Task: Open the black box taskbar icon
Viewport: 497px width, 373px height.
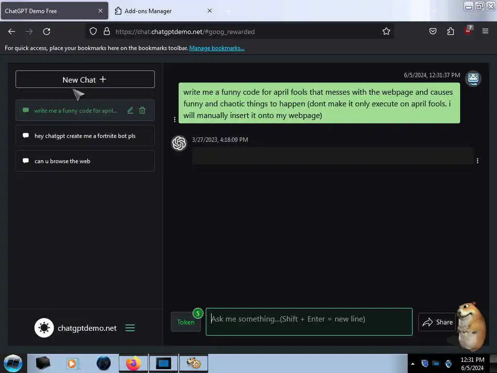Action: point(43,363)
